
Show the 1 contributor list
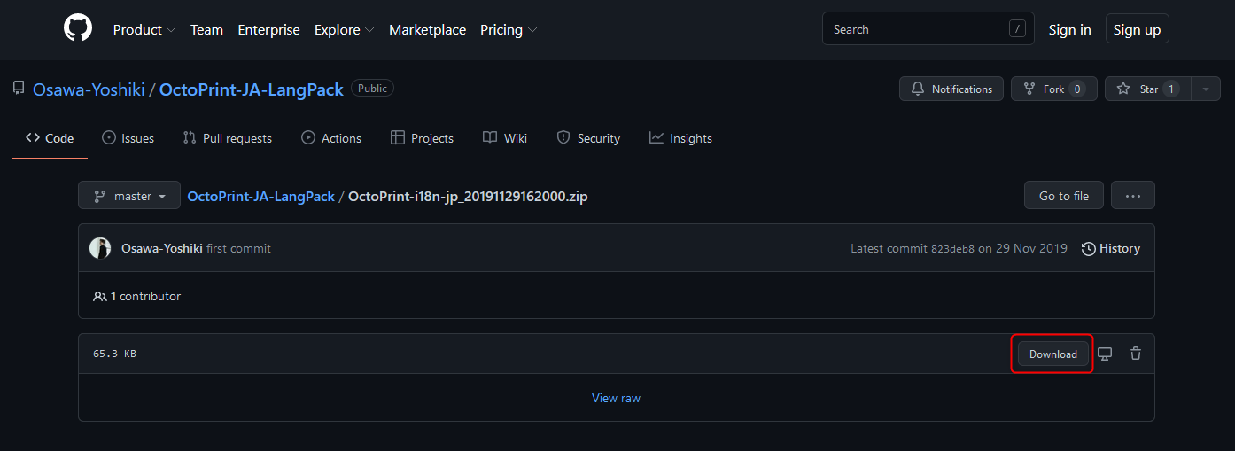[x=136, y=296]
